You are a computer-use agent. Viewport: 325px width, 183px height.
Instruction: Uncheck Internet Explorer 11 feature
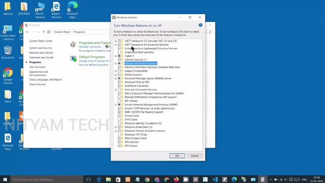pos(119,59)
